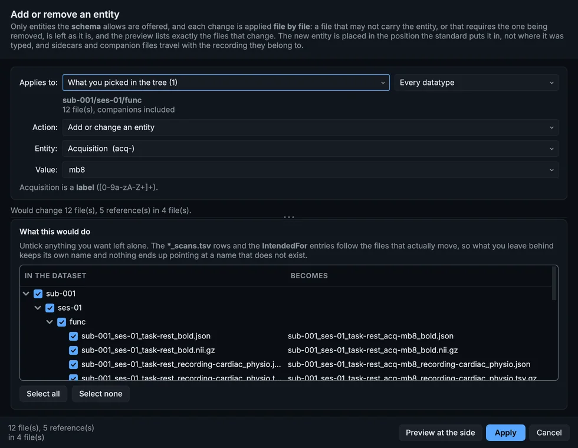Collapse the ses-01 tree node
The image size is (578, 448).
(x=38, y=308)
